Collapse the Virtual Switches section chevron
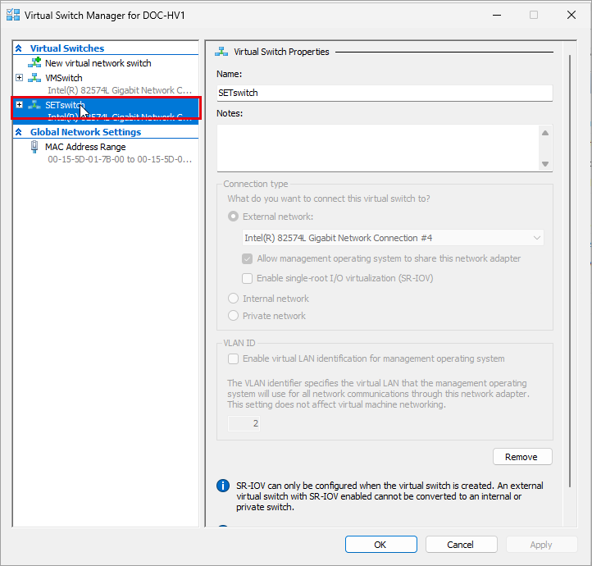The image size is (592, 566). click(19, 48)
